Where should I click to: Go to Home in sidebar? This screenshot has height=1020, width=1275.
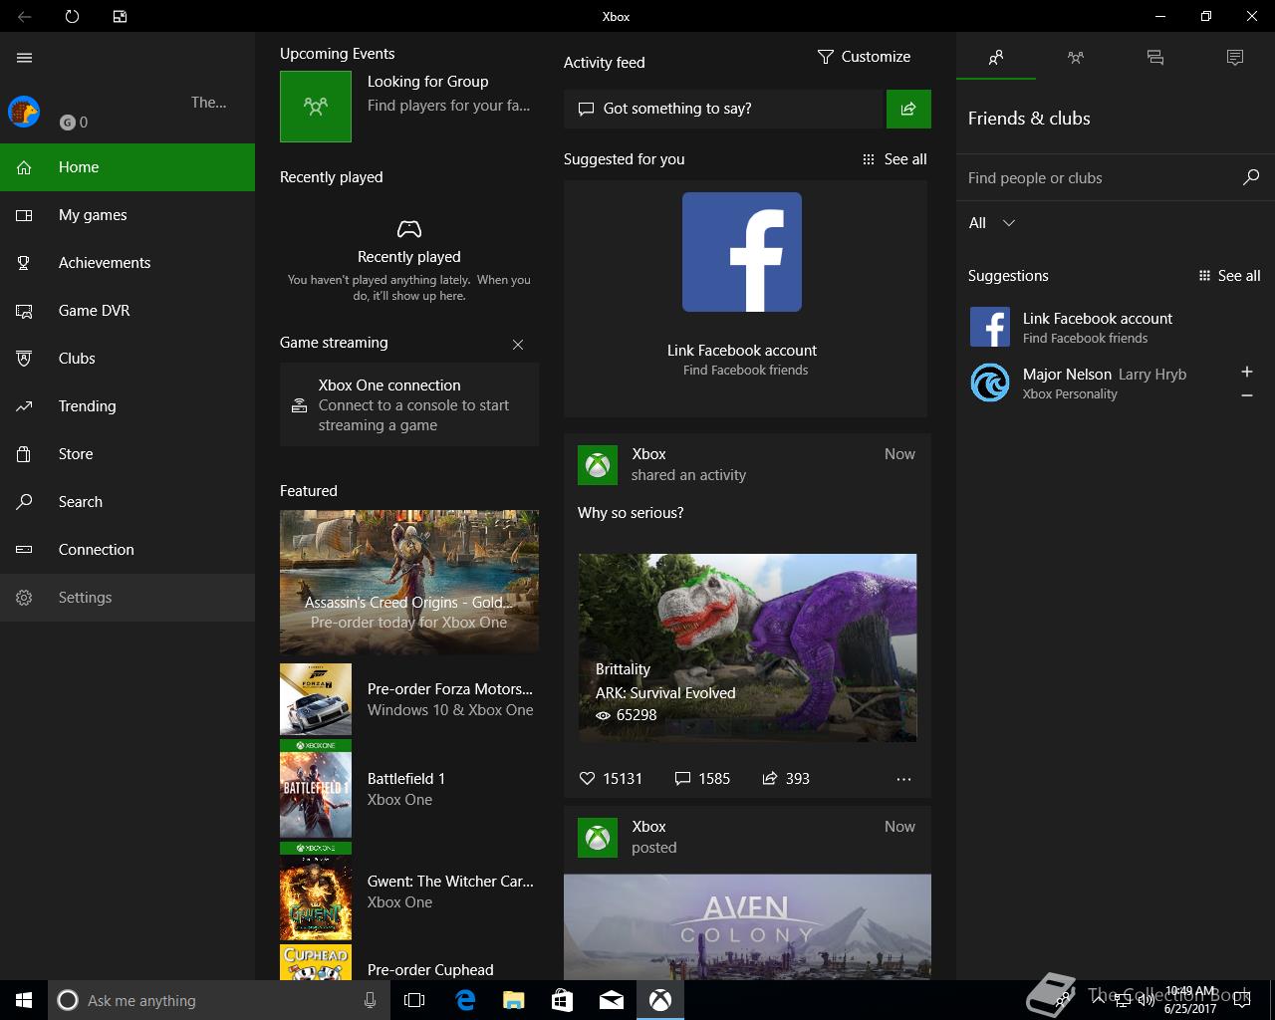127,167
